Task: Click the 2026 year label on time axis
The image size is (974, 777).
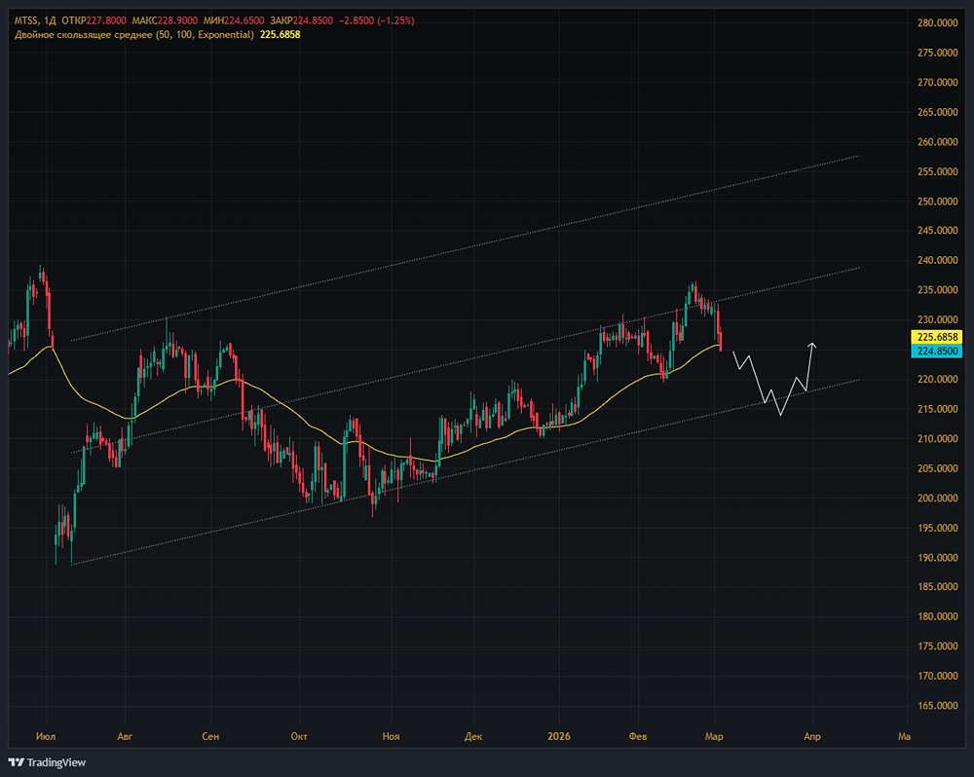Action: click(559, 737)
